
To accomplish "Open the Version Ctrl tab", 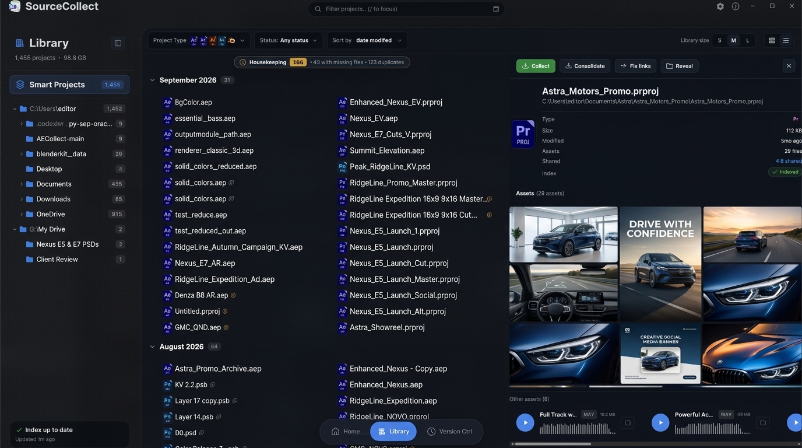I will coord(449,432).
